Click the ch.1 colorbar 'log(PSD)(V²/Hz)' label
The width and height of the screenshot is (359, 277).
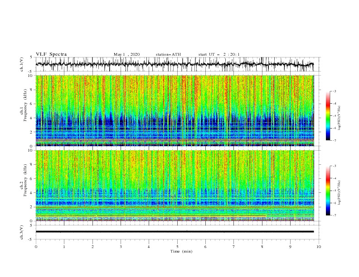click(339, 118)
